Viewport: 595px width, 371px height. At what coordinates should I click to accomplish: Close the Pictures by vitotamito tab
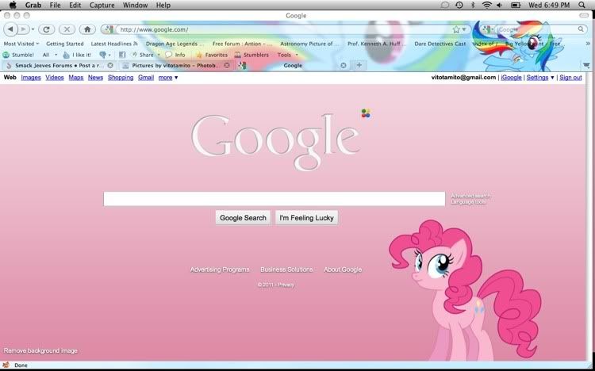click(227, 65)
